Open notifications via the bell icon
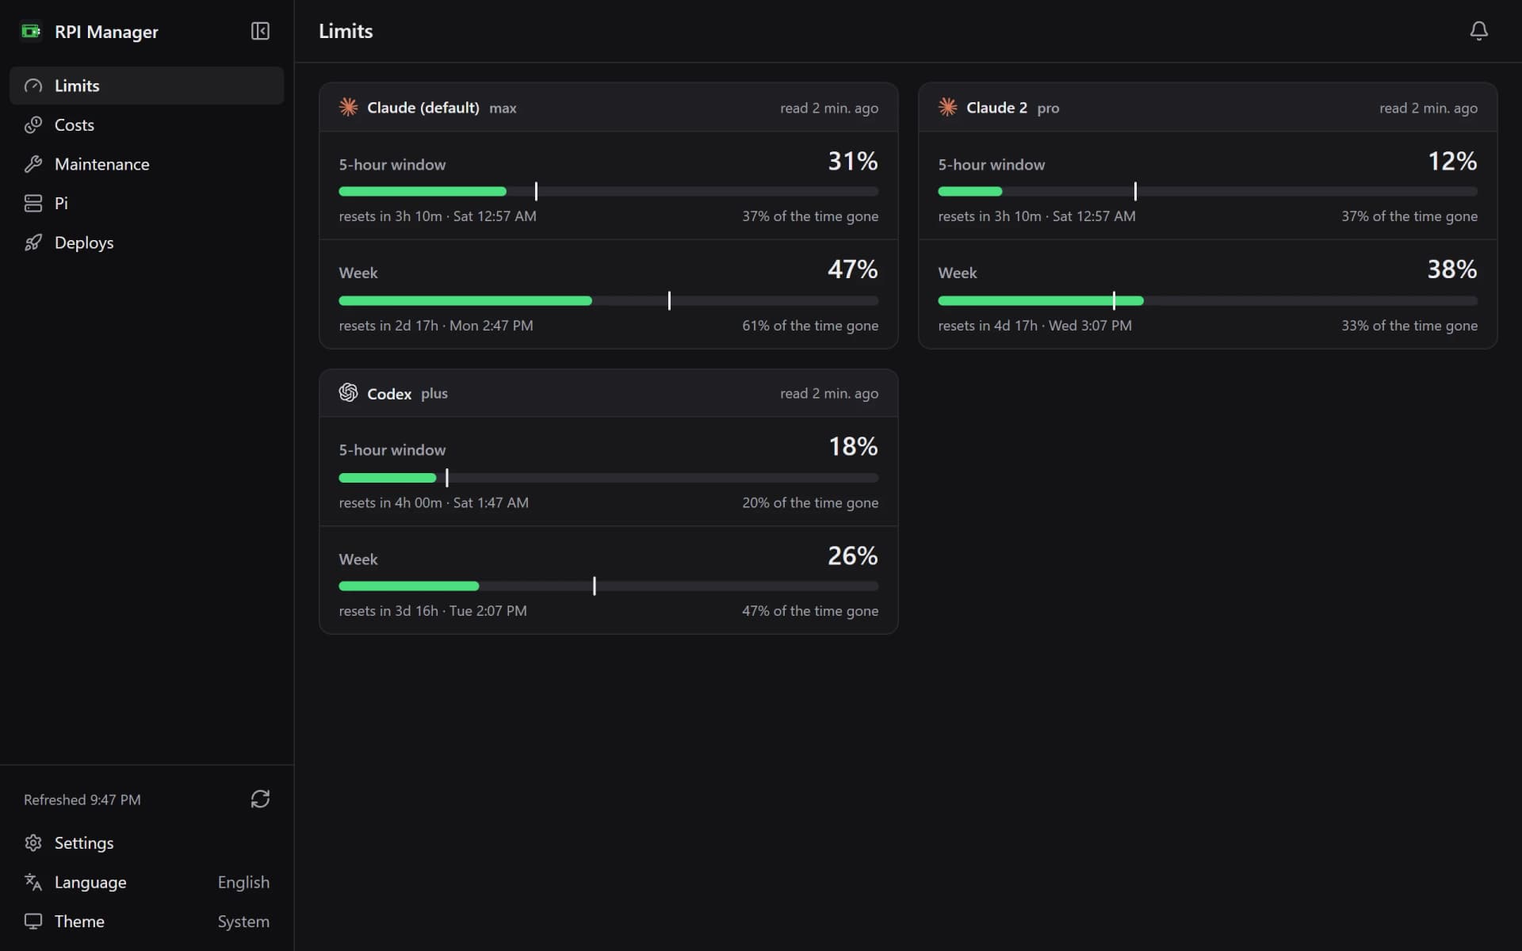The image size is (1522, 951). [1478, 31]
